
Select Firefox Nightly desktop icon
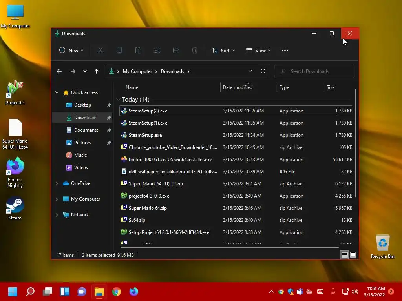click(15, 172)
